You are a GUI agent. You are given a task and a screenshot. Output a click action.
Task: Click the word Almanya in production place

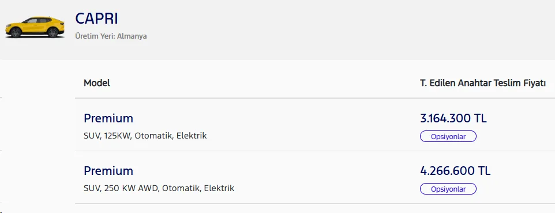(132, 36)
